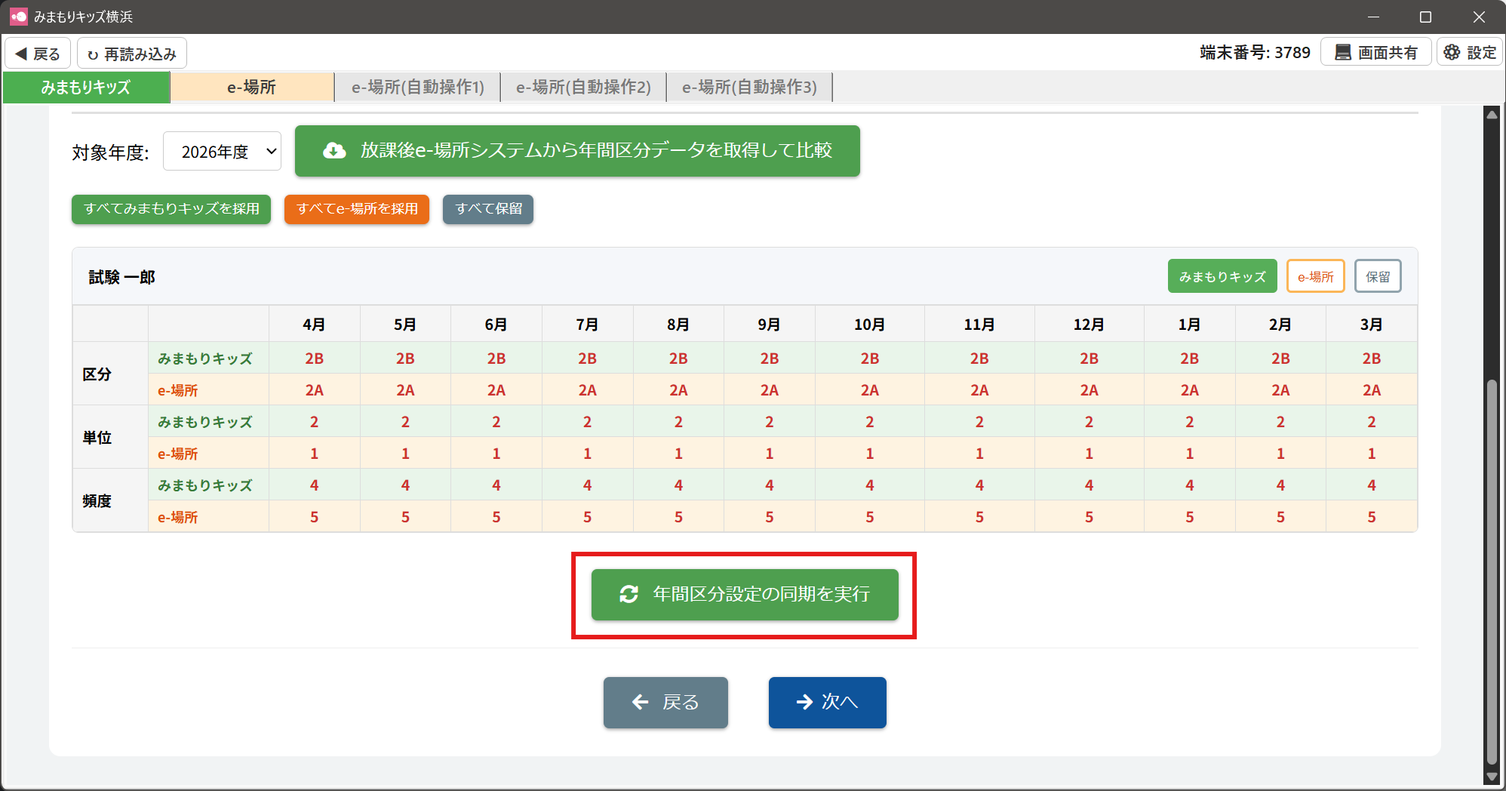The width and height of the screenshot is (1506, 791).
Task: Click the scrollbar down arrow
Action: coord(1492,777)
